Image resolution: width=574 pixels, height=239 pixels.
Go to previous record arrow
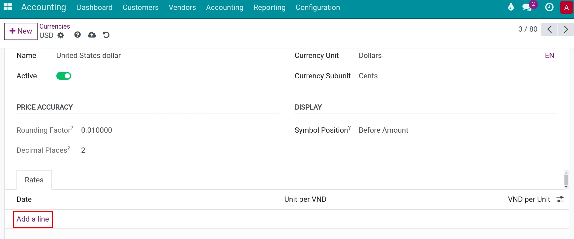pyautogui.click(x=550, y=29)
